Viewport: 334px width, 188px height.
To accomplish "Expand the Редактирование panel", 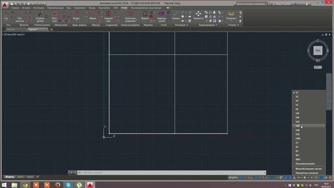I will 208,25.
